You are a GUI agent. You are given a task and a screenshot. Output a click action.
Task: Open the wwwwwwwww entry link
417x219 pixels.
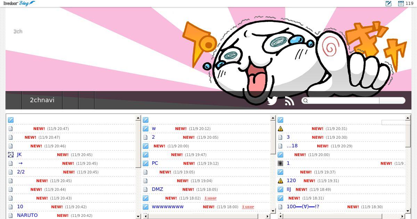tap(167, 207)
